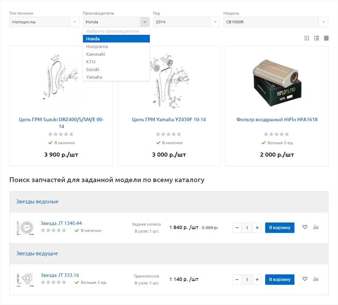The image size is (338, 305).
Task: Open Цепь ГРМ Yamaha YZ450F 10-14 link
Action: click(x=169, y=119)
